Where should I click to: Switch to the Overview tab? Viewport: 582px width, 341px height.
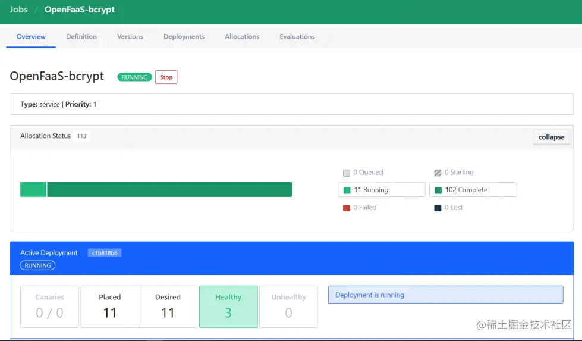(x=31, y=36)
